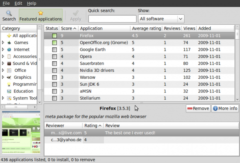Click the Apply checkmark toolbar button
This screenshot has height=163, width=240.
tap(75, 16)
